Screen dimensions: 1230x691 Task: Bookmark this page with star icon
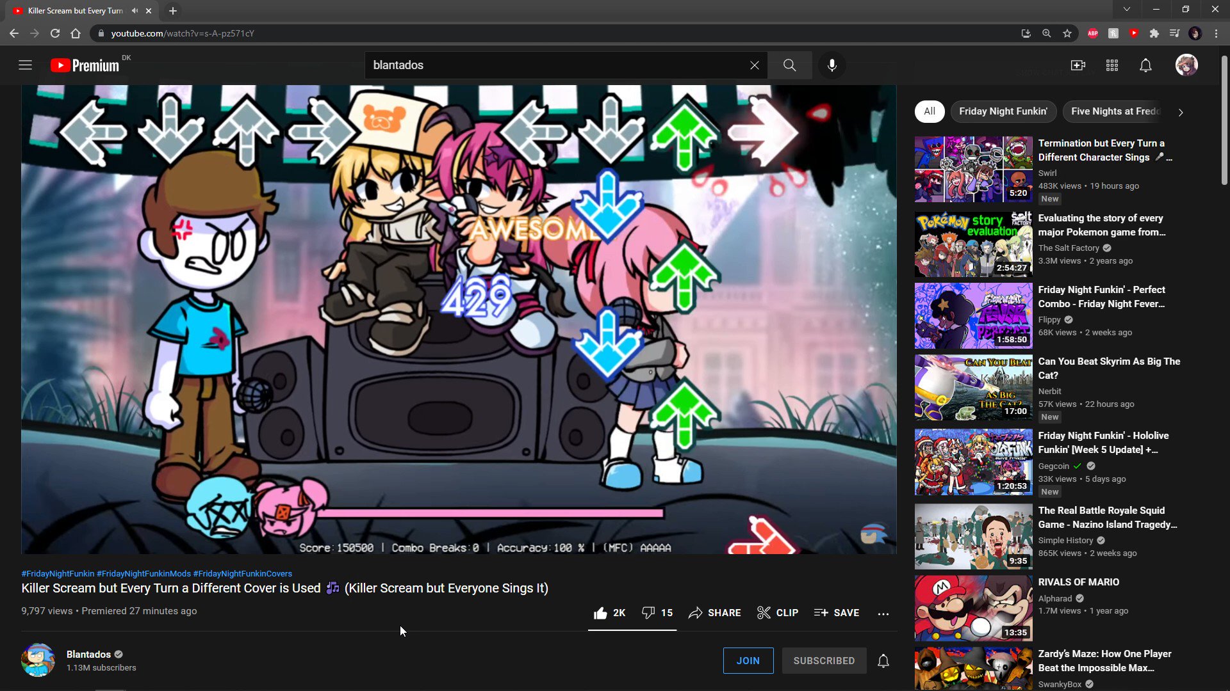tap(1067, 33)
